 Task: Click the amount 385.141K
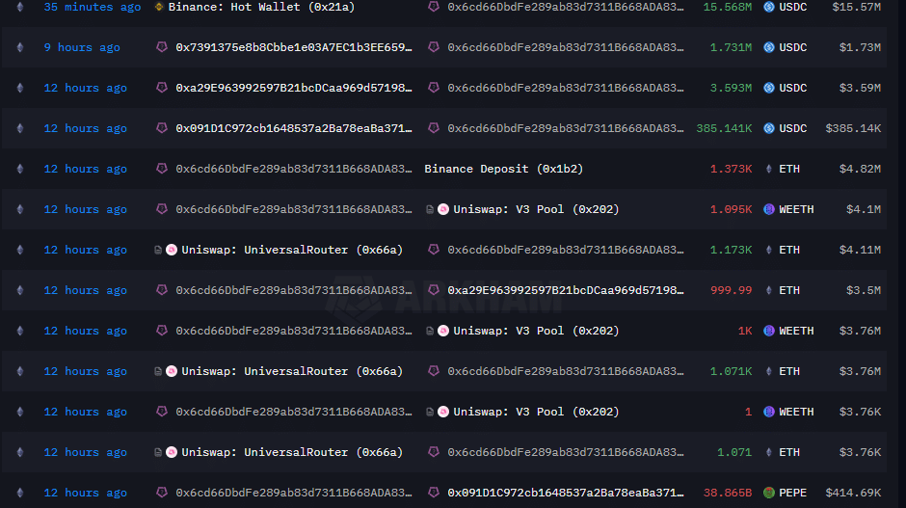[x=724, y=128]
